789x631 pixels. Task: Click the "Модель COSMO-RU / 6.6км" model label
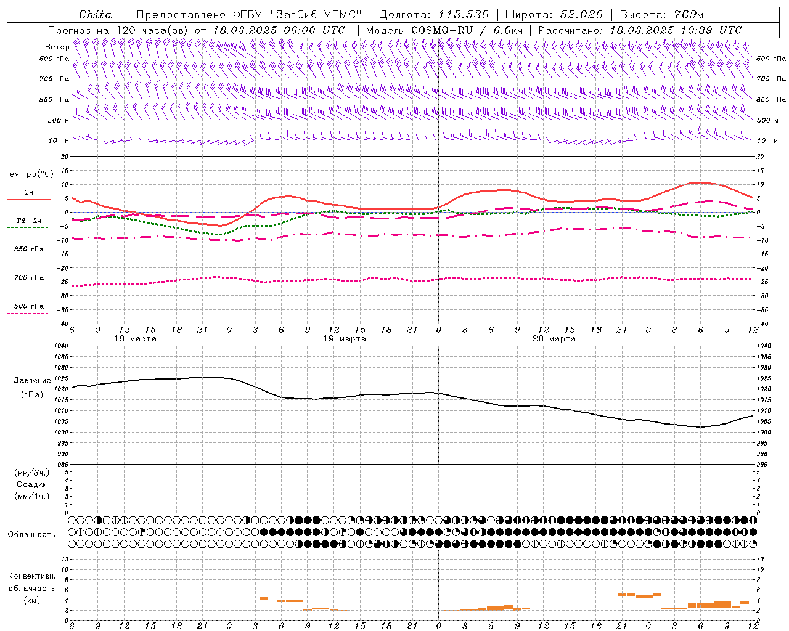444,30
